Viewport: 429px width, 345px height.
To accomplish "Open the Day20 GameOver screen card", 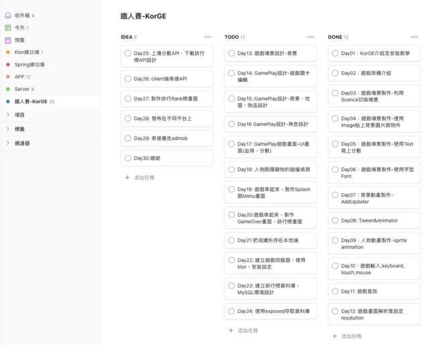I will [270, 218].
